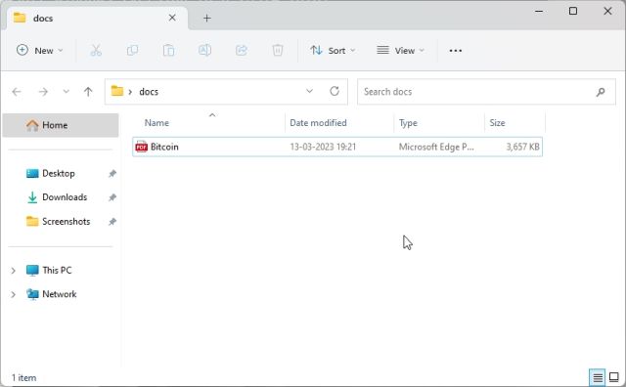Add a new tab with plus button
Image resolution: width=626 pixels, height=387 pixels.
(206, 18)
